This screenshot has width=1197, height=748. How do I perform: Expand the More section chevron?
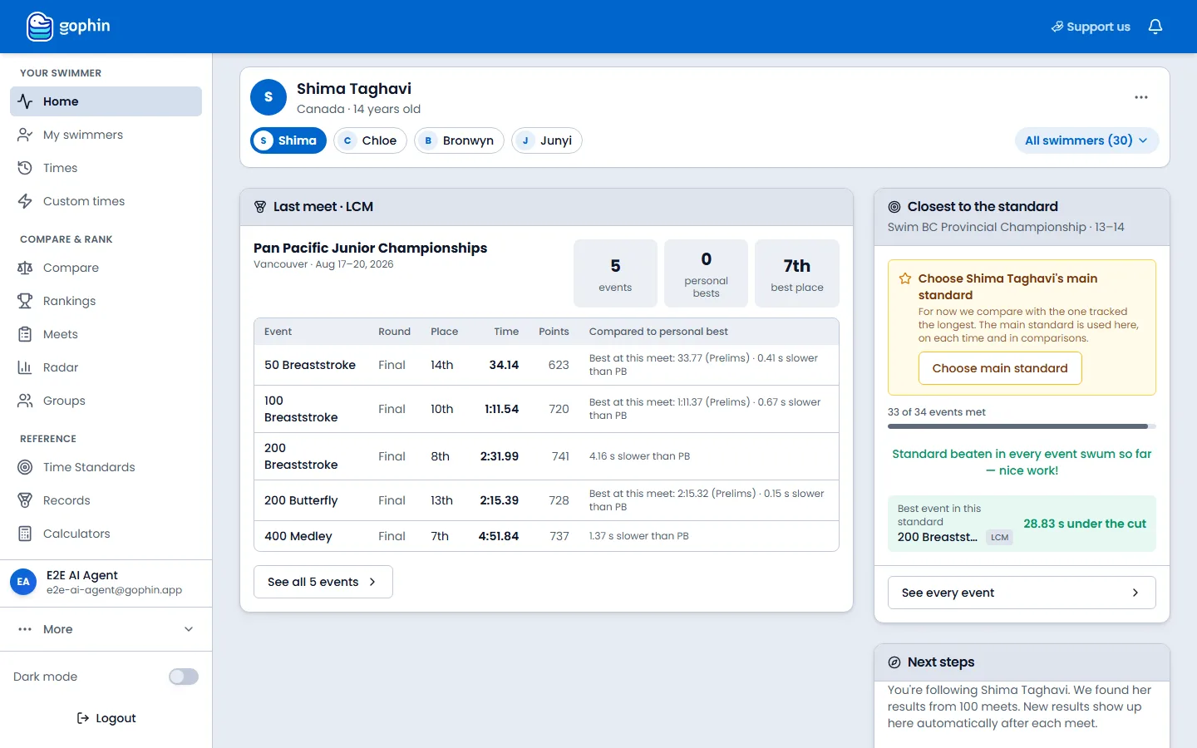tap(189, 629)
